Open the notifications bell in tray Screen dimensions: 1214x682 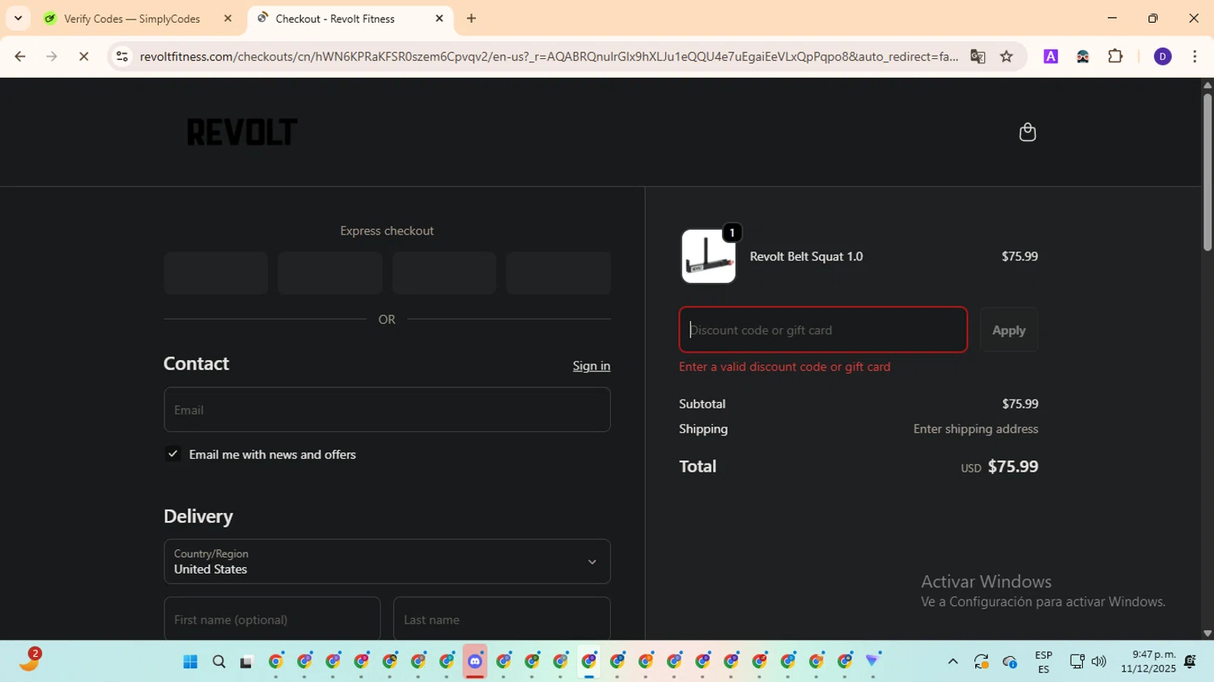[1190, 662]
